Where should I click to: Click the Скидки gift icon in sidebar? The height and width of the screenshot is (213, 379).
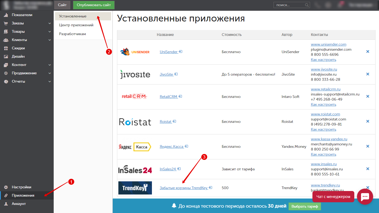point(6,48)
